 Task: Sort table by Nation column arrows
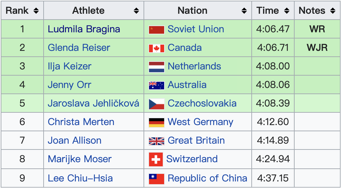tap(244, 11)
